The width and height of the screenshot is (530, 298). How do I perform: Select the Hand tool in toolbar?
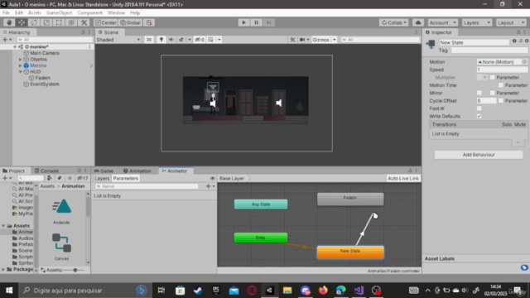(x=9, y=22)
